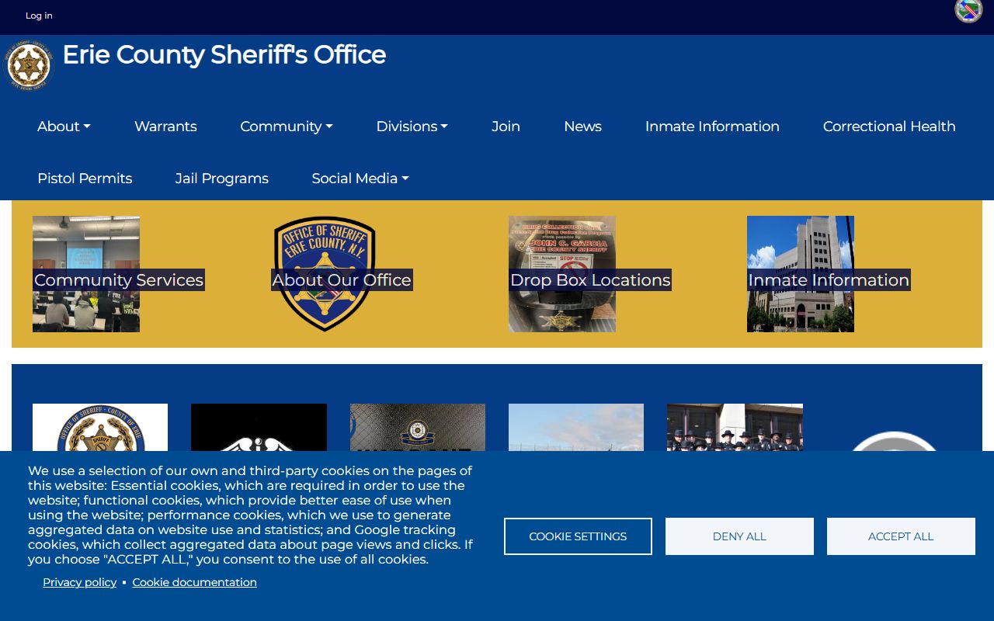Open the Warrants menu item
Image resolution: width=994 pixels, height=621 pixels.
coord(165,126)
